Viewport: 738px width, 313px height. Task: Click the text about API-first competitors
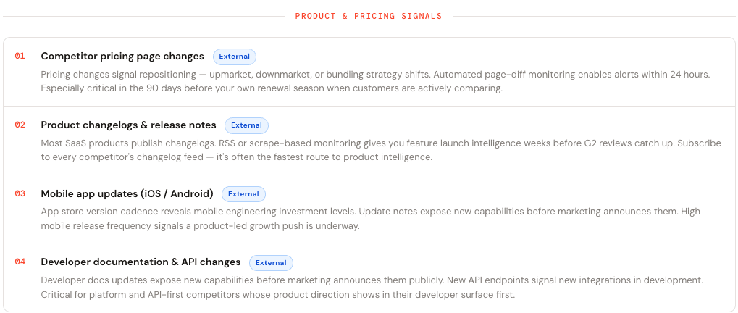click(x=278, y=295)
